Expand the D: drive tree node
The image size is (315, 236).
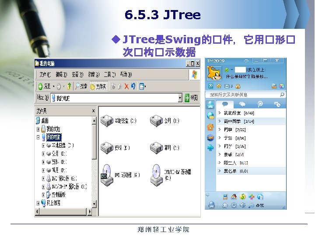pyautogui.click(x=43, y=154)
